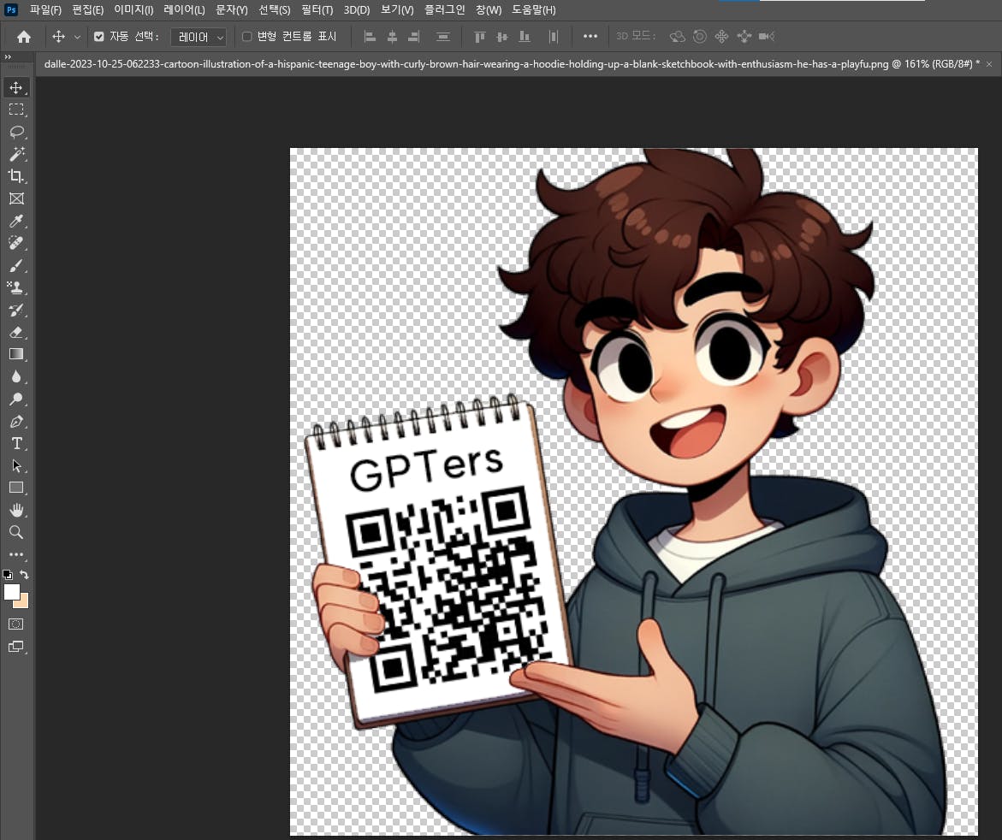Select the Pen tool
The width and height of the screenshot is (1002, 840).
click(16, 421)
